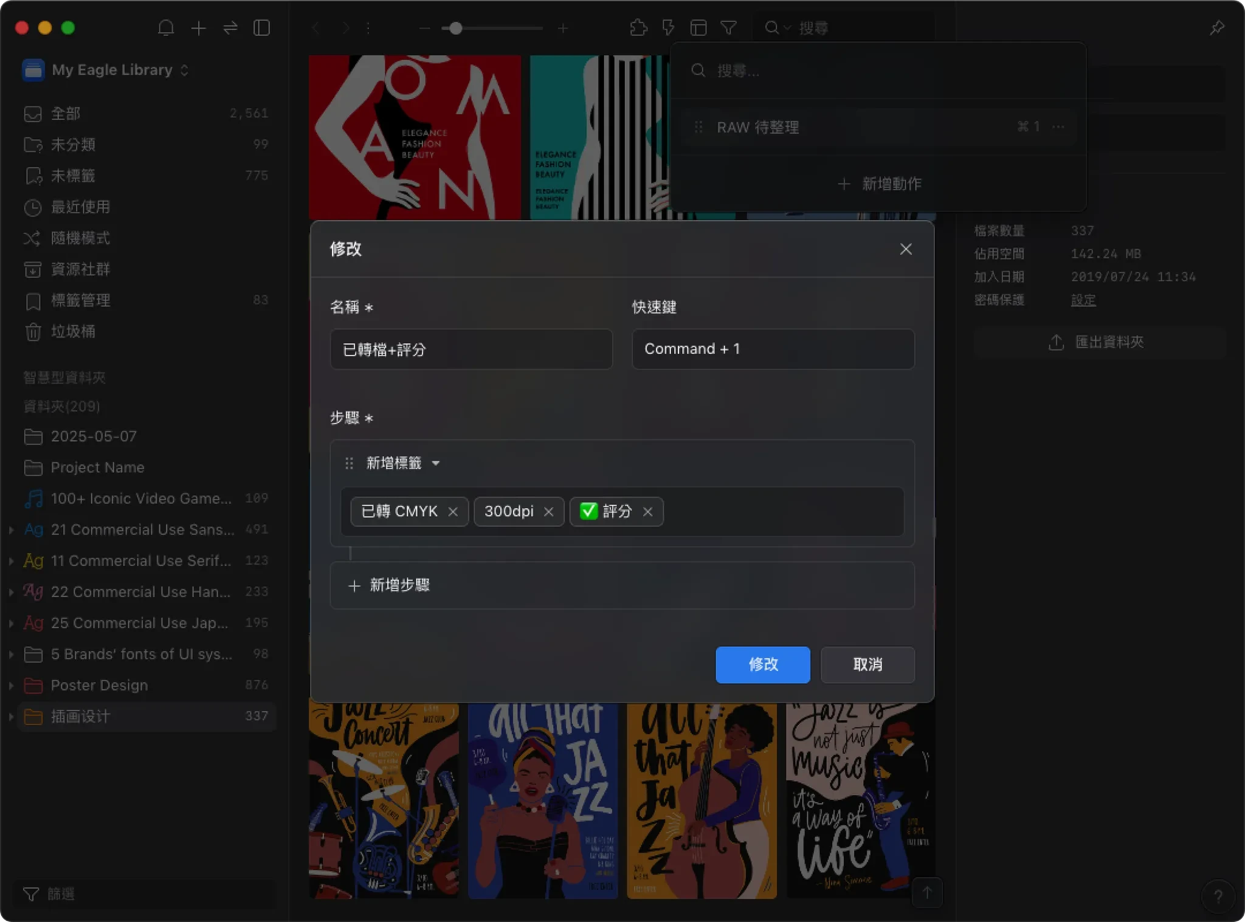
Task: Click the 取消 button
Action: pyautogui.click(x=867, y=665)
